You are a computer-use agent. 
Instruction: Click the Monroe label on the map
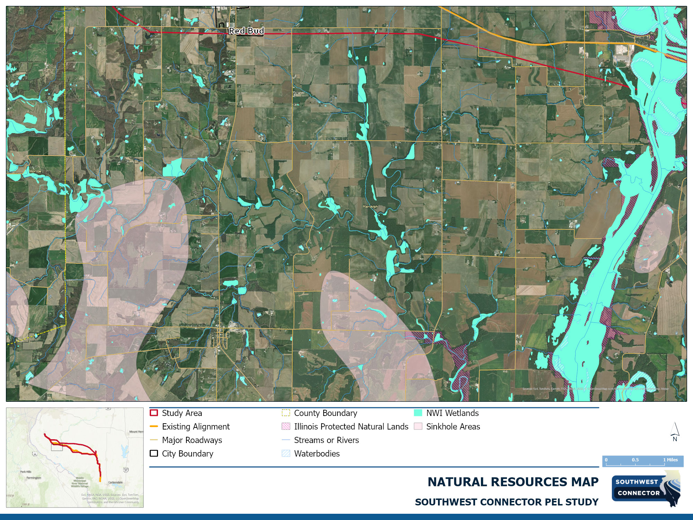35,171
